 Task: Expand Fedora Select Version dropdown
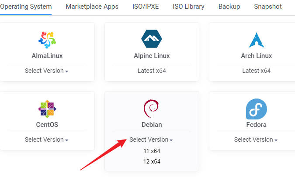tap(256, 140)
